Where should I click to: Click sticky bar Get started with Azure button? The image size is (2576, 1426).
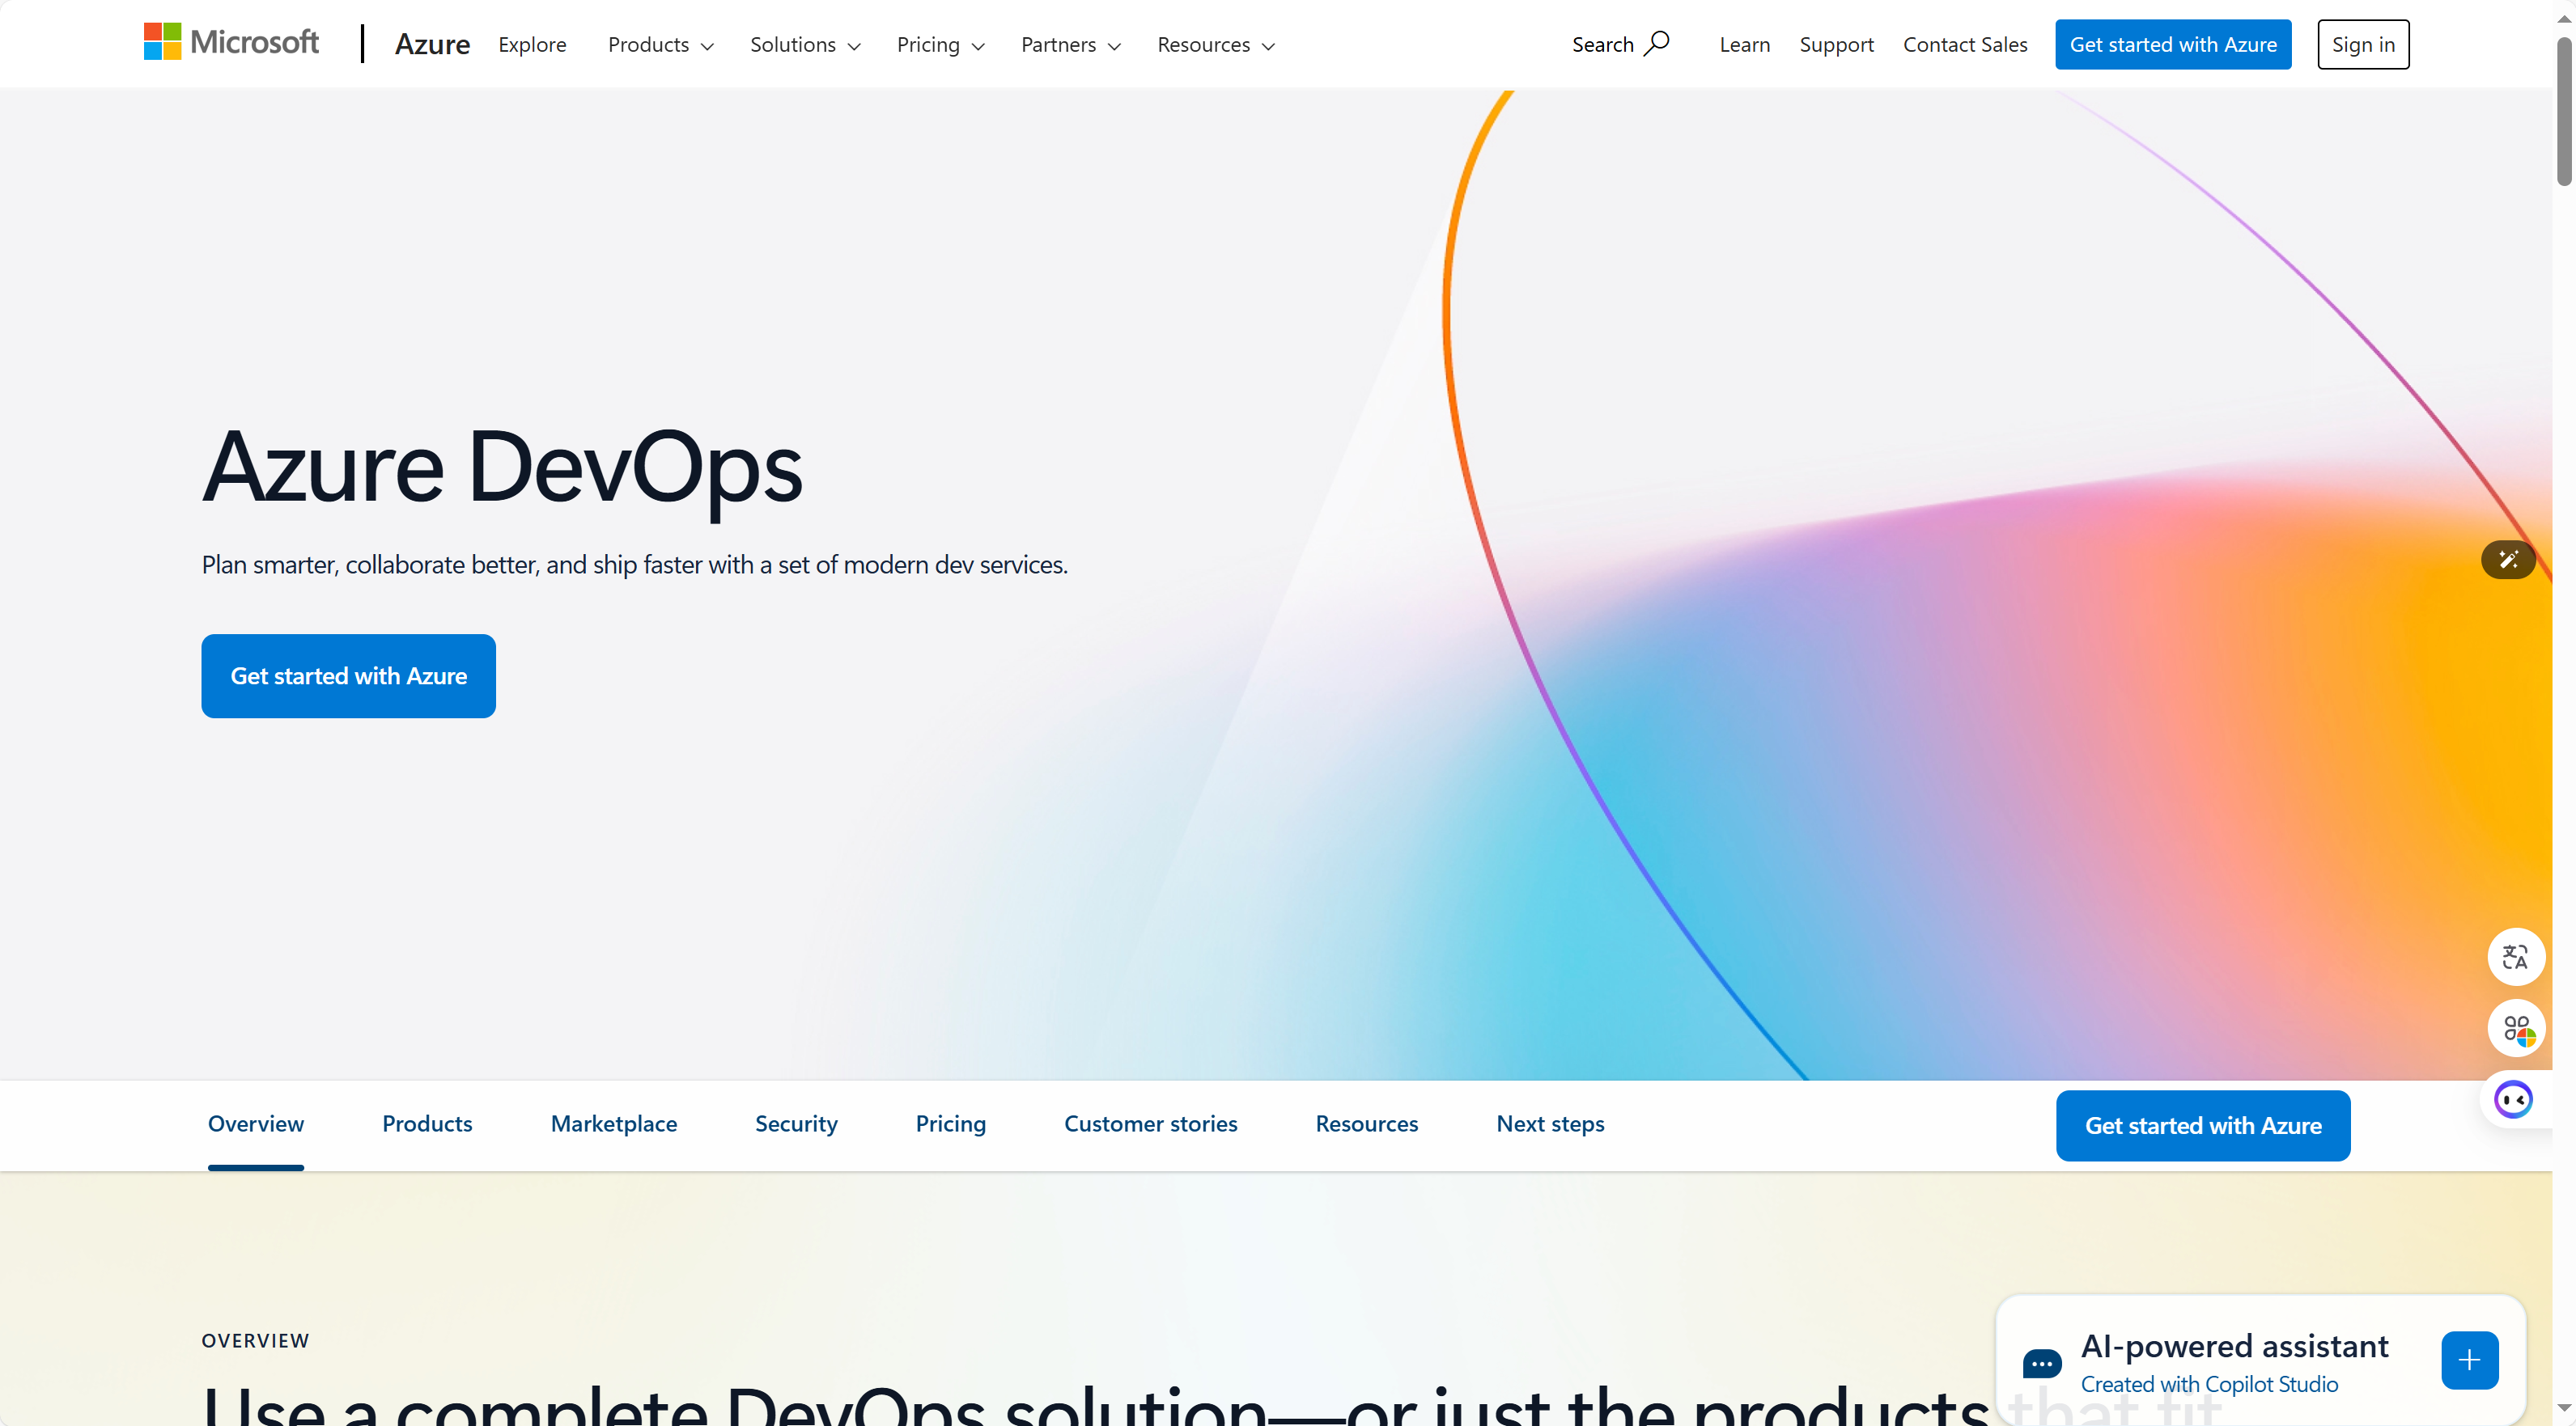2203,1125
